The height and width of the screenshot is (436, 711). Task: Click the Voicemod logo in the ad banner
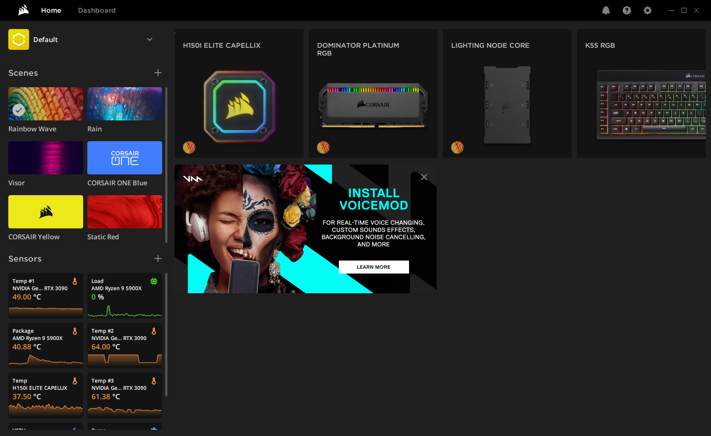[193, 179]
